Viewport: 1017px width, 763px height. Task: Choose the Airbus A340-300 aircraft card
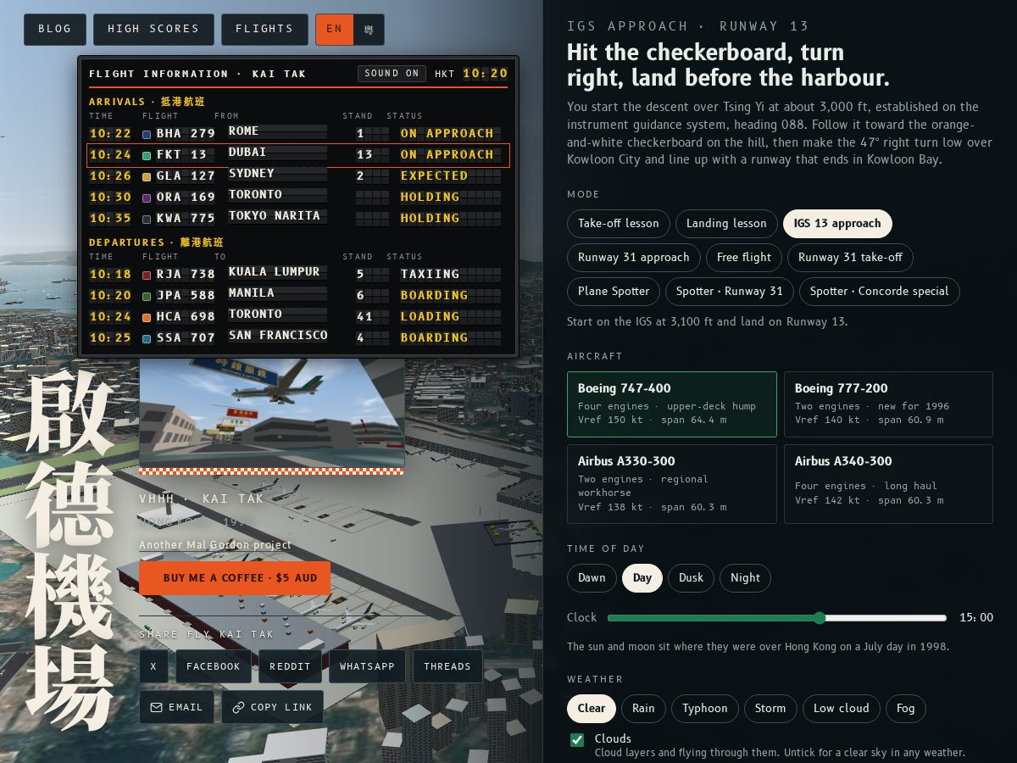click(x=888, y=484)
